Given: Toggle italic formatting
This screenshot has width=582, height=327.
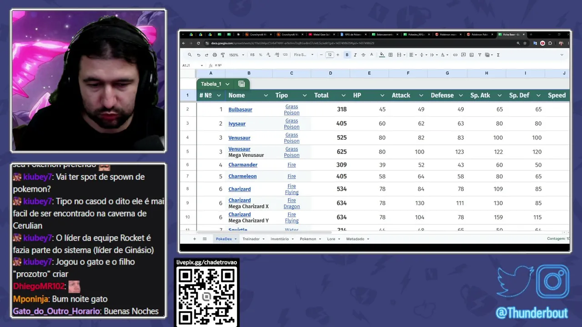Looking at the screenshot, I should [x=355, y=55].
